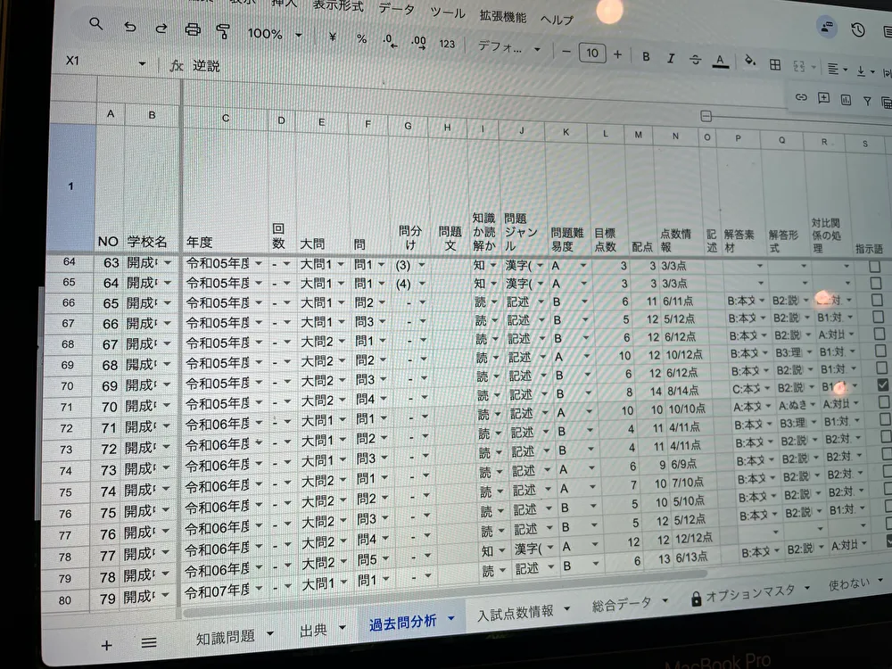Image resolution: width=892 pixels, height=669 pixels.
Task: Tick the 指示語 checkbox in row 68
Action: coord(880,334)
